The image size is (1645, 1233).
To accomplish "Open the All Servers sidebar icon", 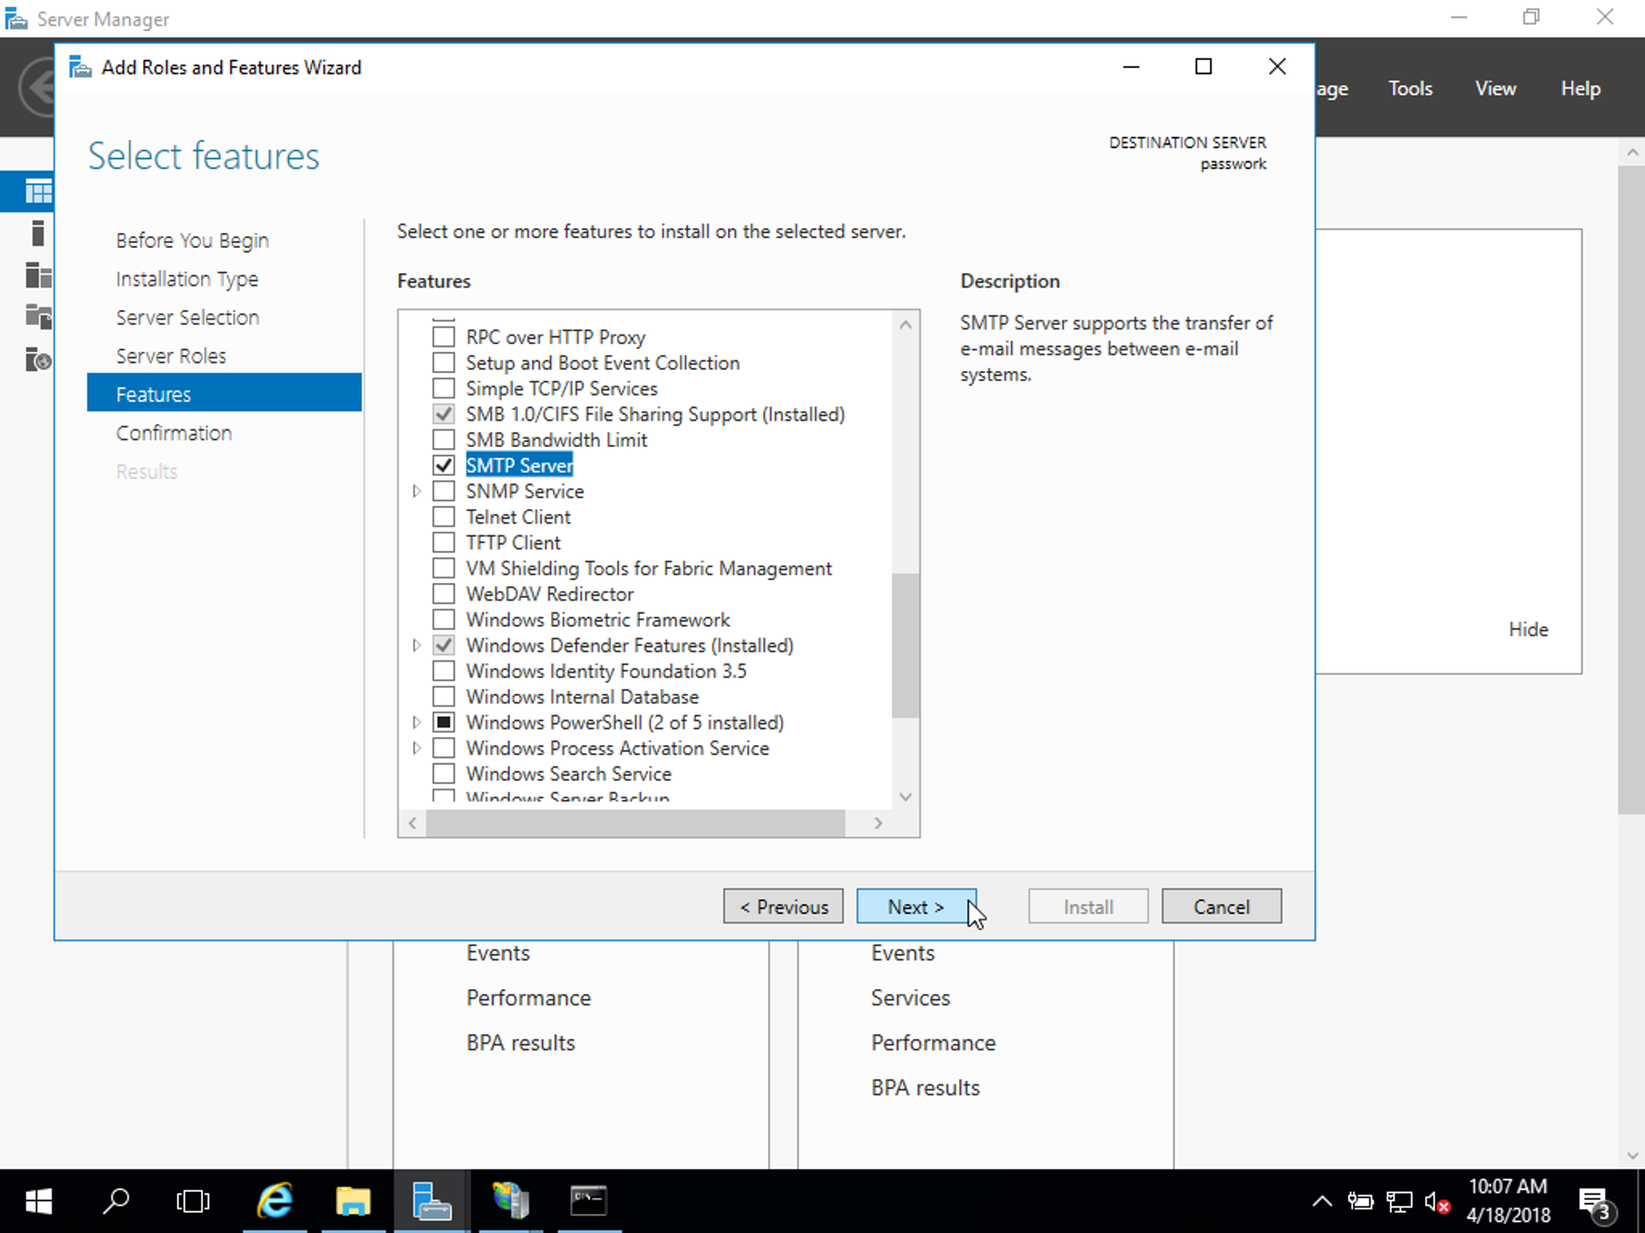I will tap(38, 275).
